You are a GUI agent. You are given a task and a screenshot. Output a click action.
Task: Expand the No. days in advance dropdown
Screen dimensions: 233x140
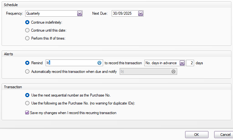coord(182,63)
